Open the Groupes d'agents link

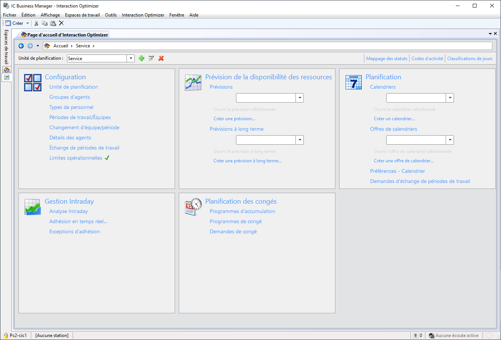(70, 97)
